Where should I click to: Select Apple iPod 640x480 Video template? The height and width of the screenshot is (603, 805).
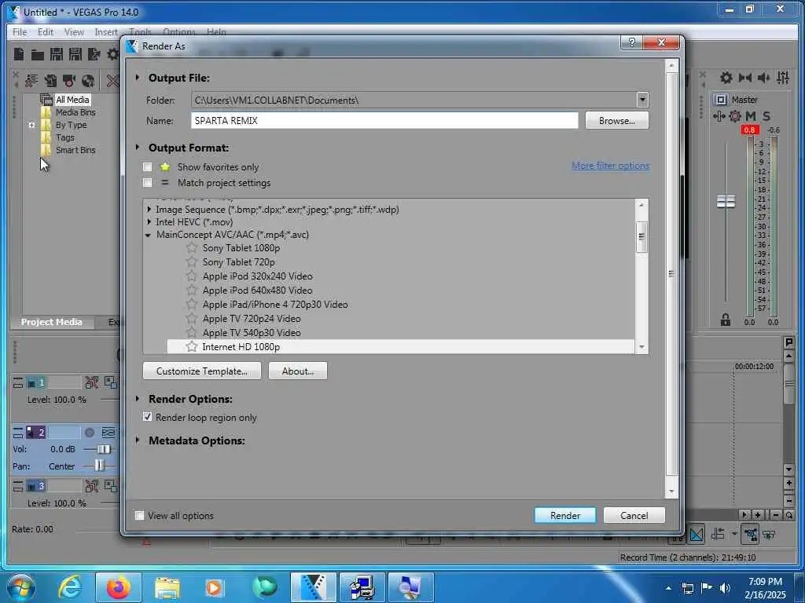257,291
